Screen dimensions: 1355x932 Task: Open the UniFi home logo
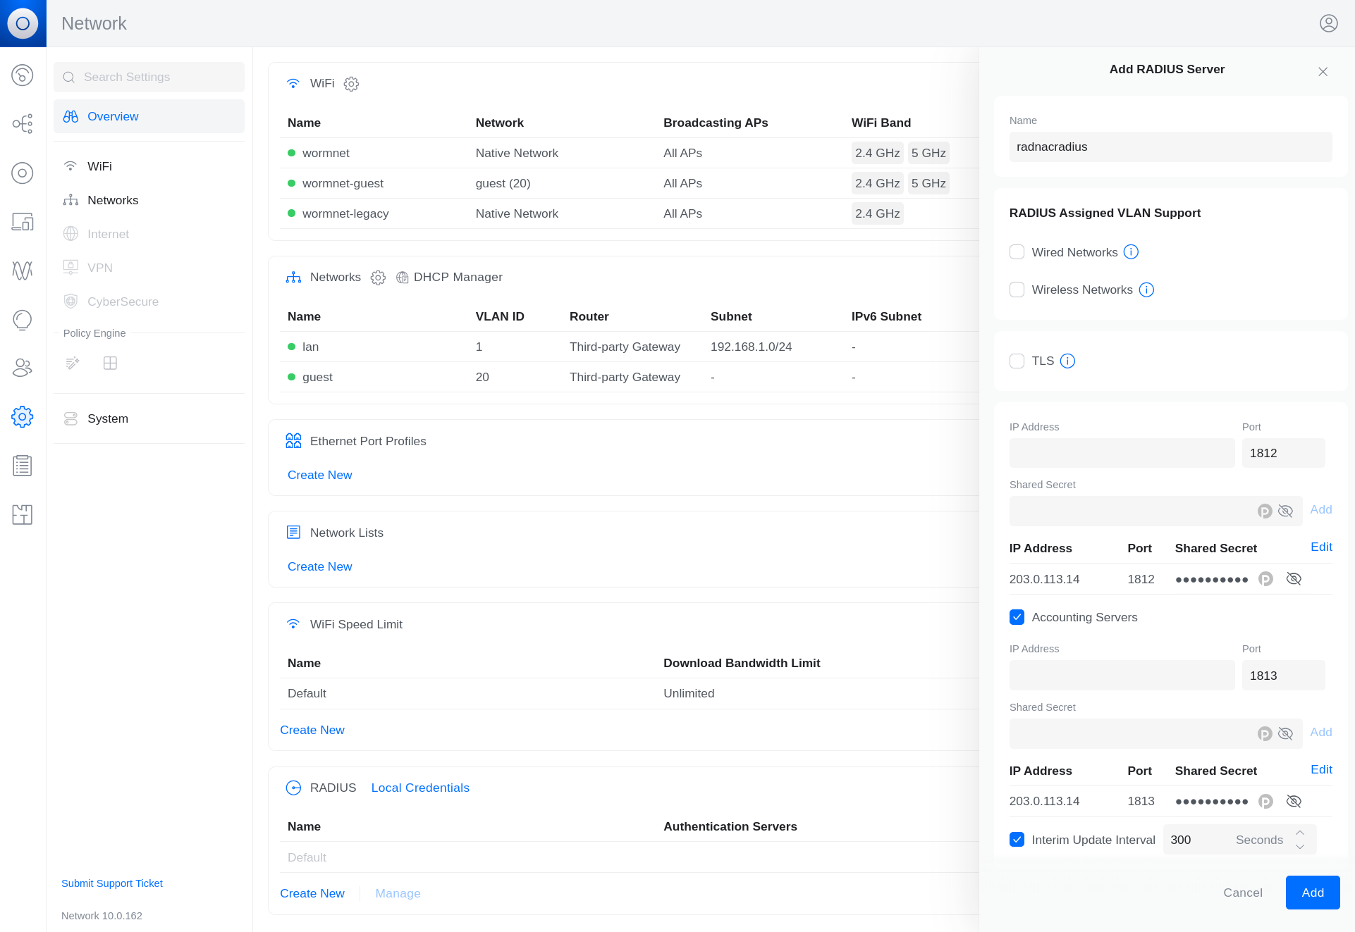coord(23,23)
